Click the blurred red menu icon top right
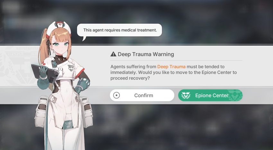Image resolution: width=273 pixels, height=150 pixels. (262, 6)
